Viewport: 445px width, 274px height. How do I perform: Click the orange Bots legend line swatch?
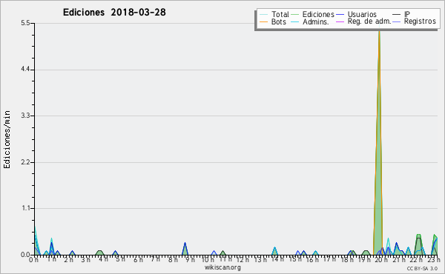(263, 21)
